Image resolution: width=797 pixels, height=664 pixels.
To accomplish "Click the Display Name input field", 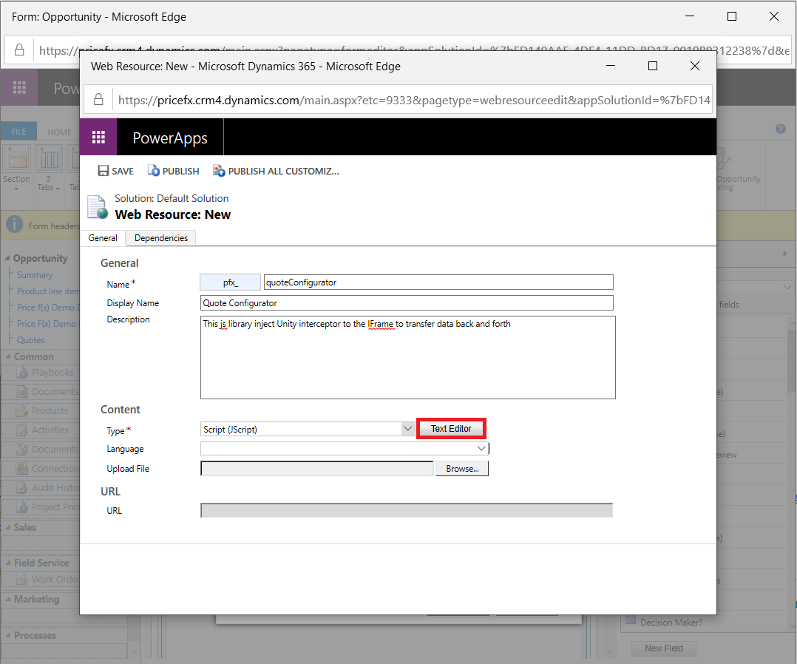I will pyautogui.click(x=407, y=303).
